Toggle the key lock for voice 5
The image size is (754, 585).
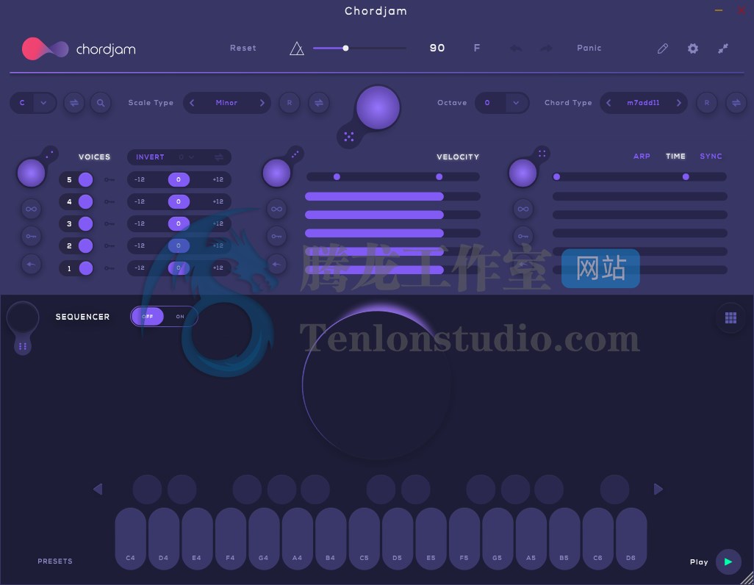click(109, 179)
